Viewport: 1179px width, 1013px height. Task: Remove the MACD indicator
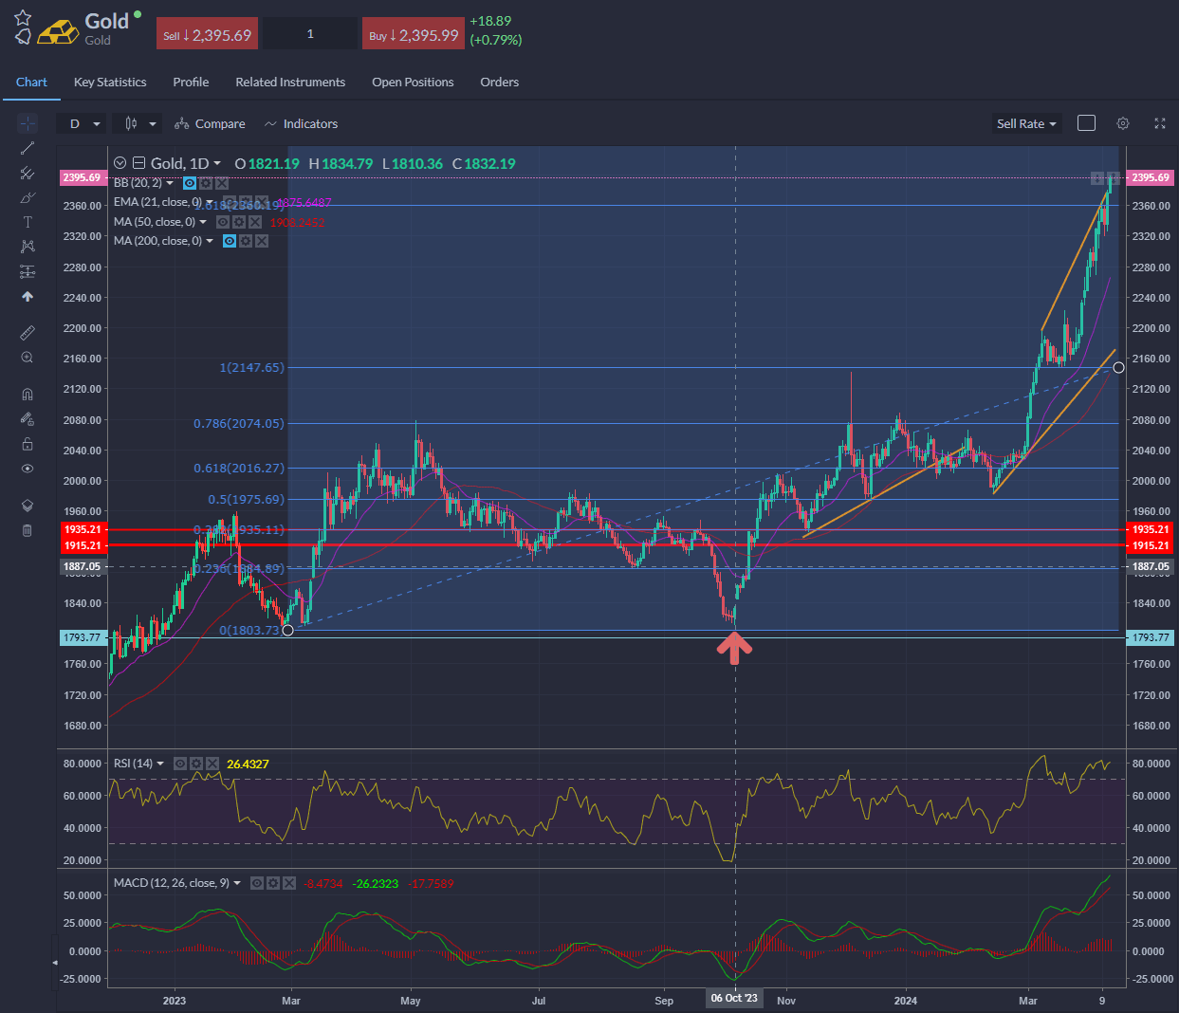click(289, 883)
